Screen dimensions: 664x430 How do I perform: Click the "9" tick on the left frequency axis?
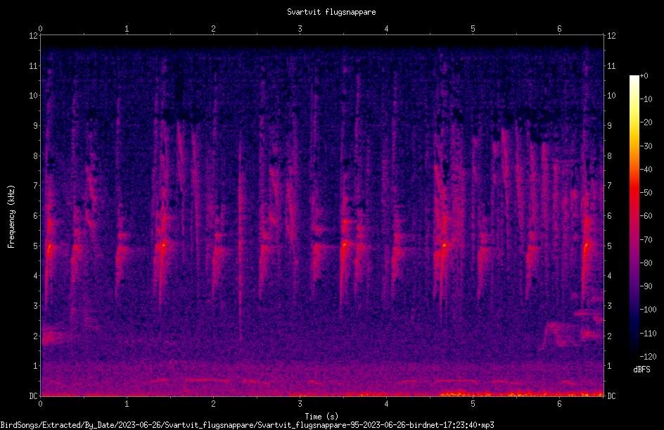(36, 126)
